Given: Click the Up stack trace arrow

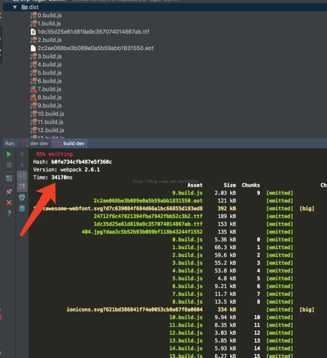Looking at the screenshot, I should [x=22, y=154].
